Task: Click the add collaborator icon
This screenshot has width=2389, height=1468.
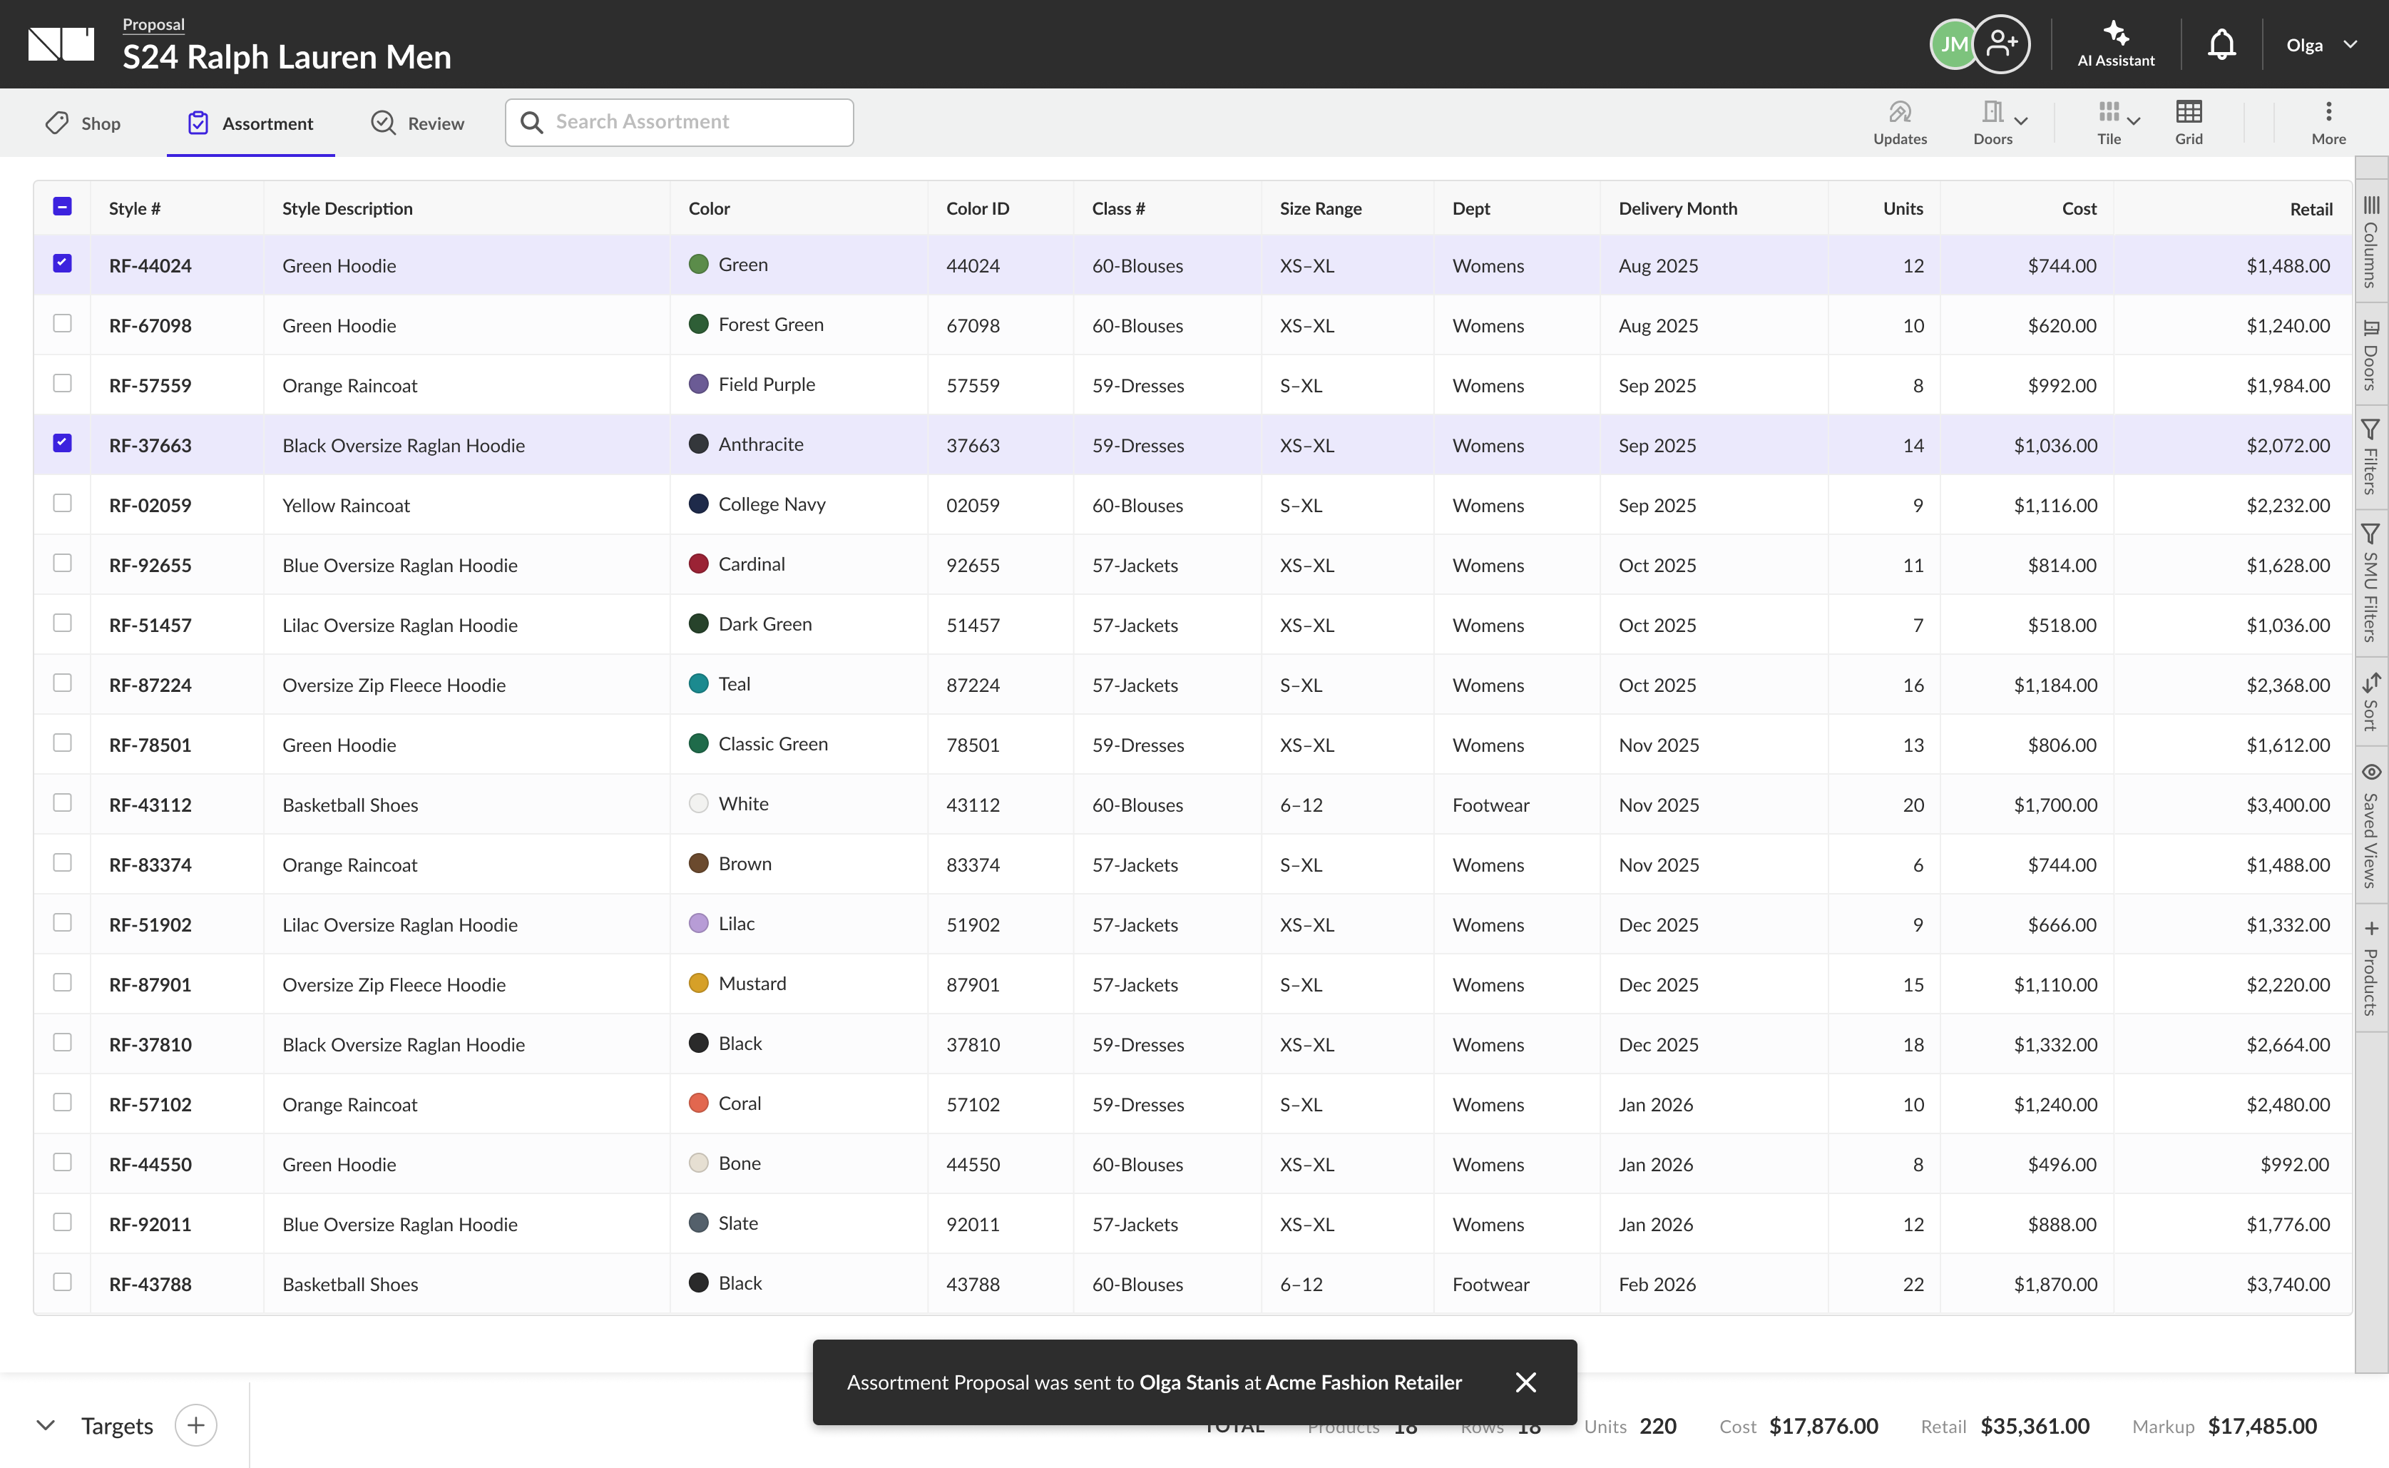Action: point(2001,45)
